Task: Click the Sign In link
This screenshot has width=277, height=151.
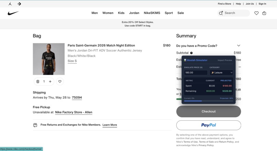Action: click(262, 4)
